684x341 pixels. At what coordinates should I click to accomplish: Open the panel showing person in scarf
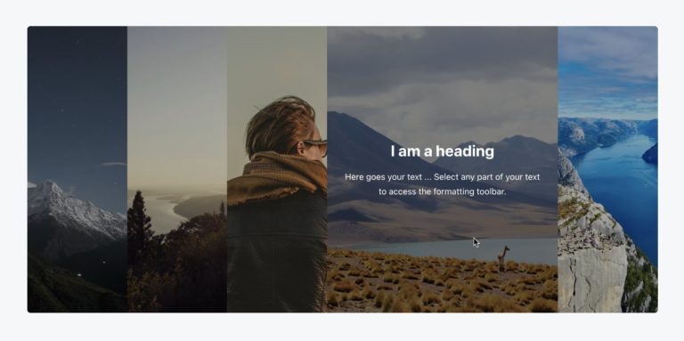click(277, 169)
